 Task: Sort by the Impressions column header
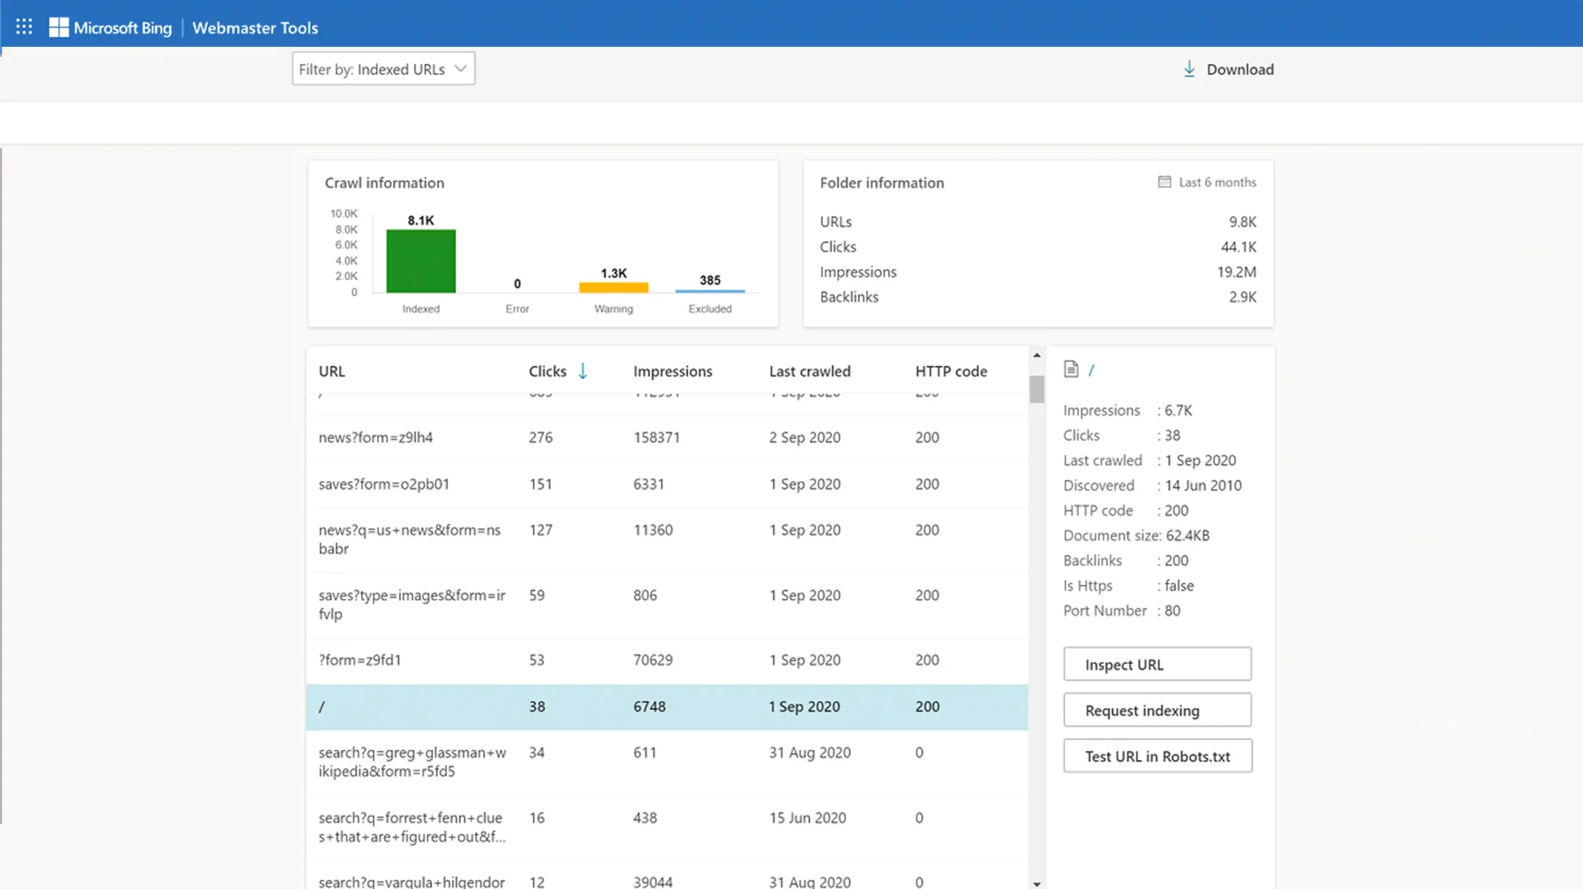click(x=673, y=371)
